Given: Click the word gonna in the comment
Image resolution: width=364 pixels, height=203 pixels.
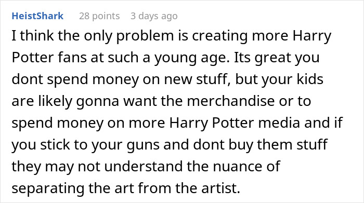Looking at the screenshot, I should coord(98,101).
